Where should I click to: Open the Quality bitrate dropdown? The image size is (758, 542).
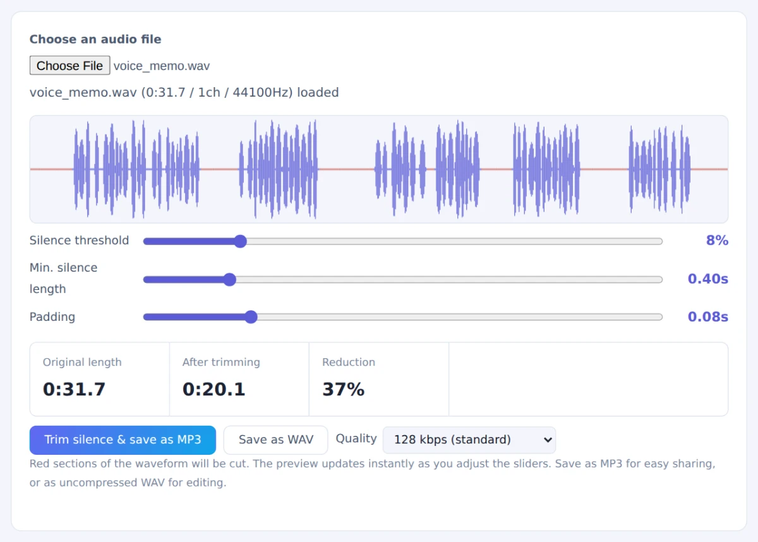pos(469,440)
